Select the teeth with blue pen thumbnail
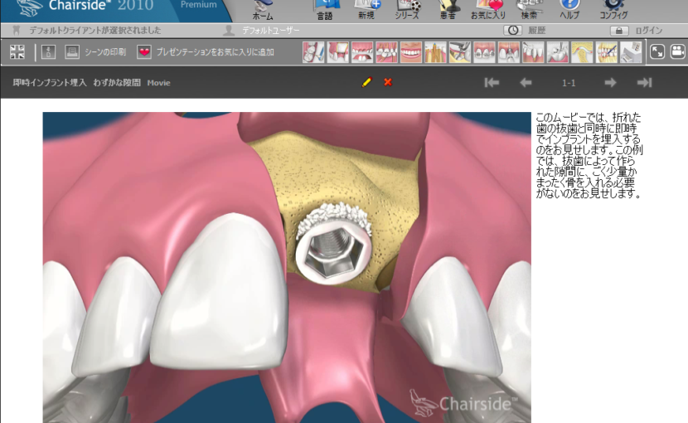This screenshot has width=688, height=423. (607, 52)
